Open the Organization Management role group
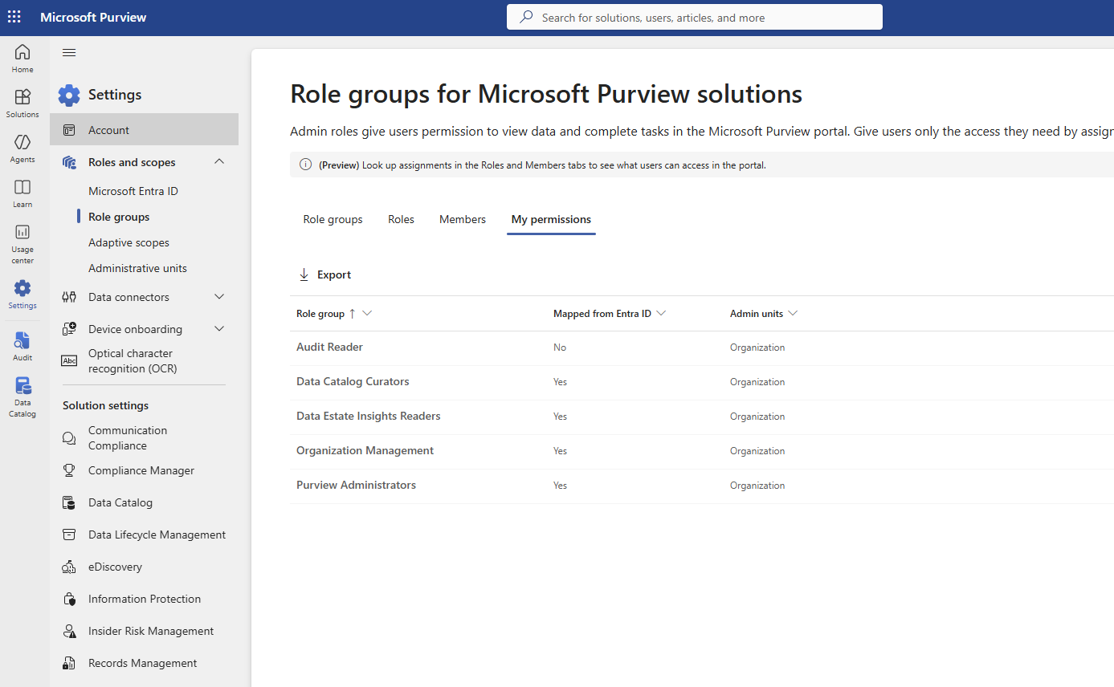Image resolution: width=1114 pixels, height=687 pixels. coord(365,451)
